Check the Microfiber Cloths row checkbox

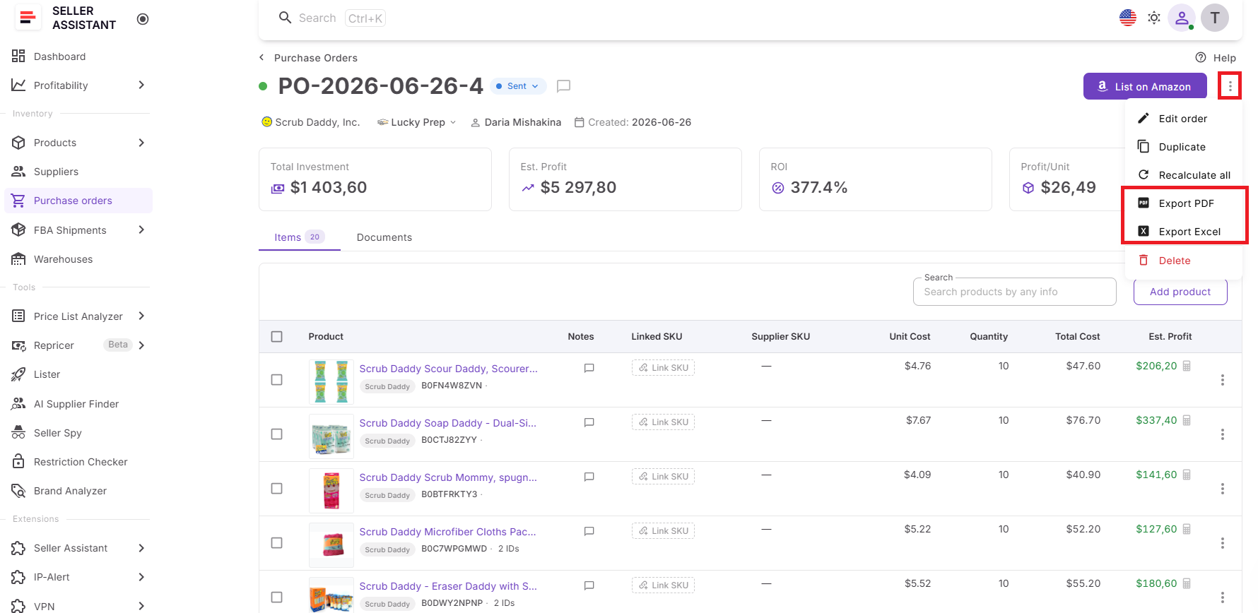277,543
